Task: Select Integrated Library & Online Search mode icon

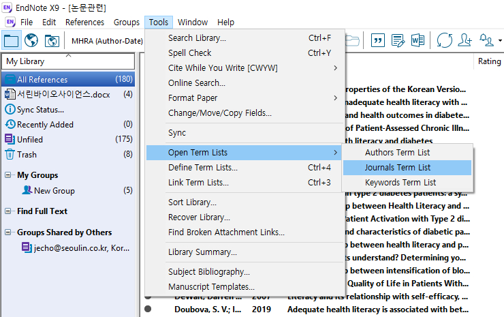Action: coord(52,40)
